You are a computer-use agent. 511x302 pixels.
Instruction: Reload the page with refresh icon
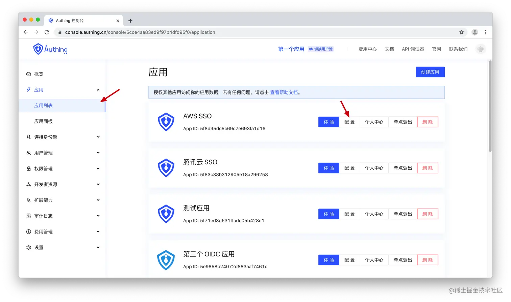(x=47, y=32)
